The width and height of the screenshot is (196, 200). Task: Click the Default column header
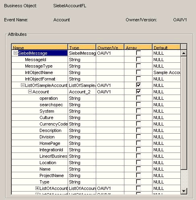tap(167, 47)
